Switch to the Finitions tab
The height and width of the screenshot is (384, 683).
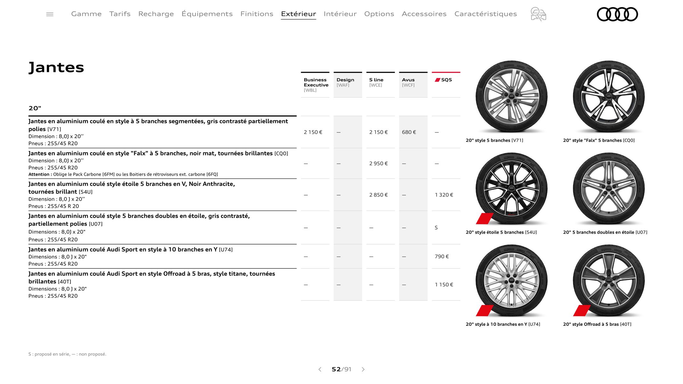point(257,14)
